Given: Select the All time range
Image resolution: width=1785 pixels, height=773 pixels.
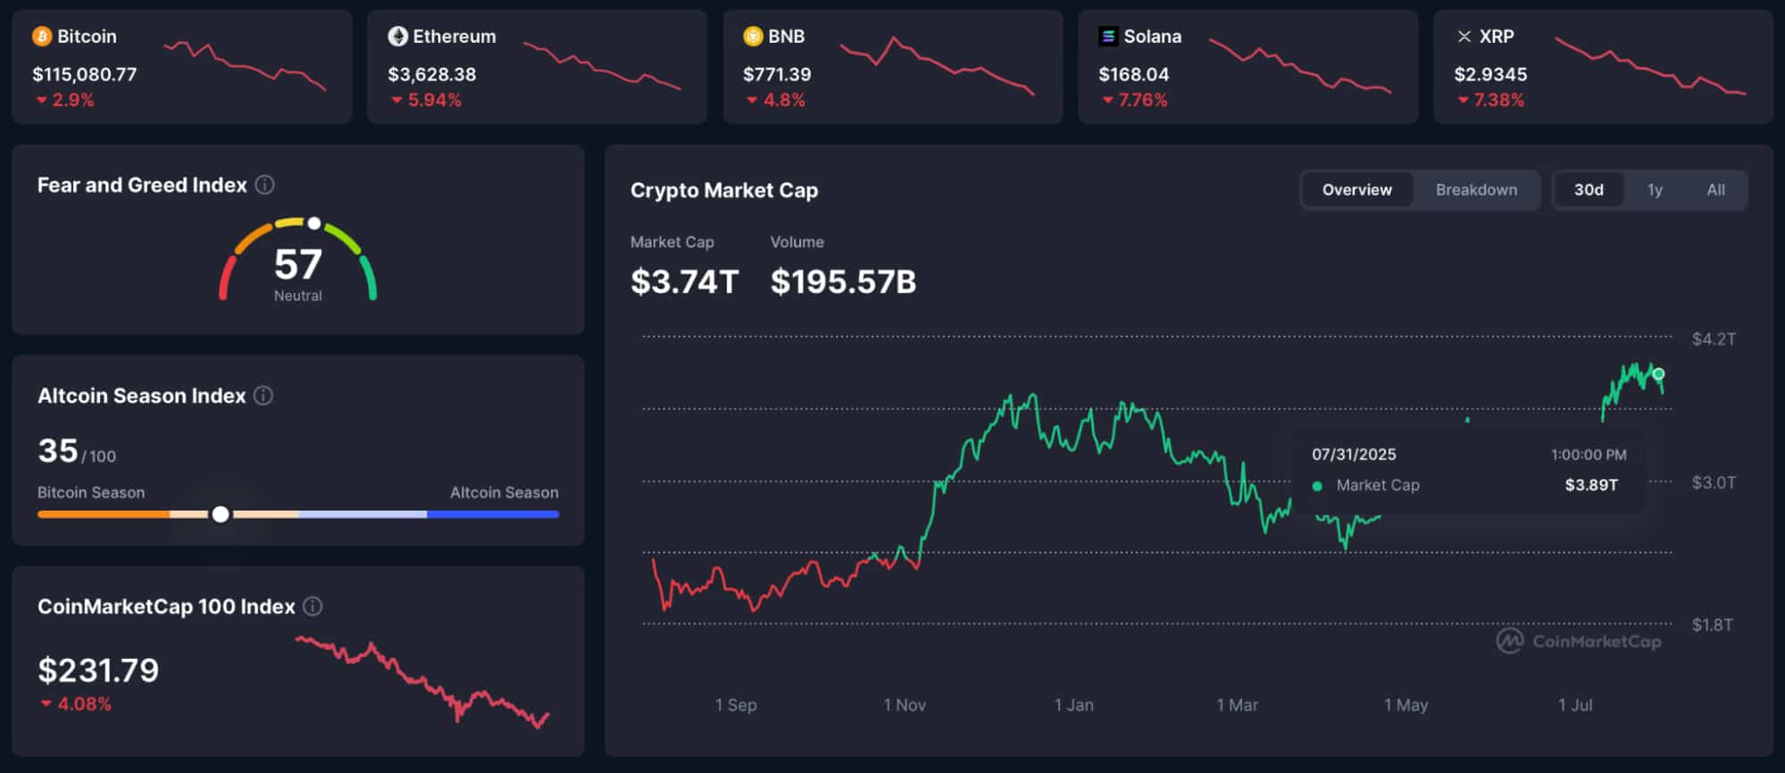Looking at the screenshot, I should (1715, 190).
